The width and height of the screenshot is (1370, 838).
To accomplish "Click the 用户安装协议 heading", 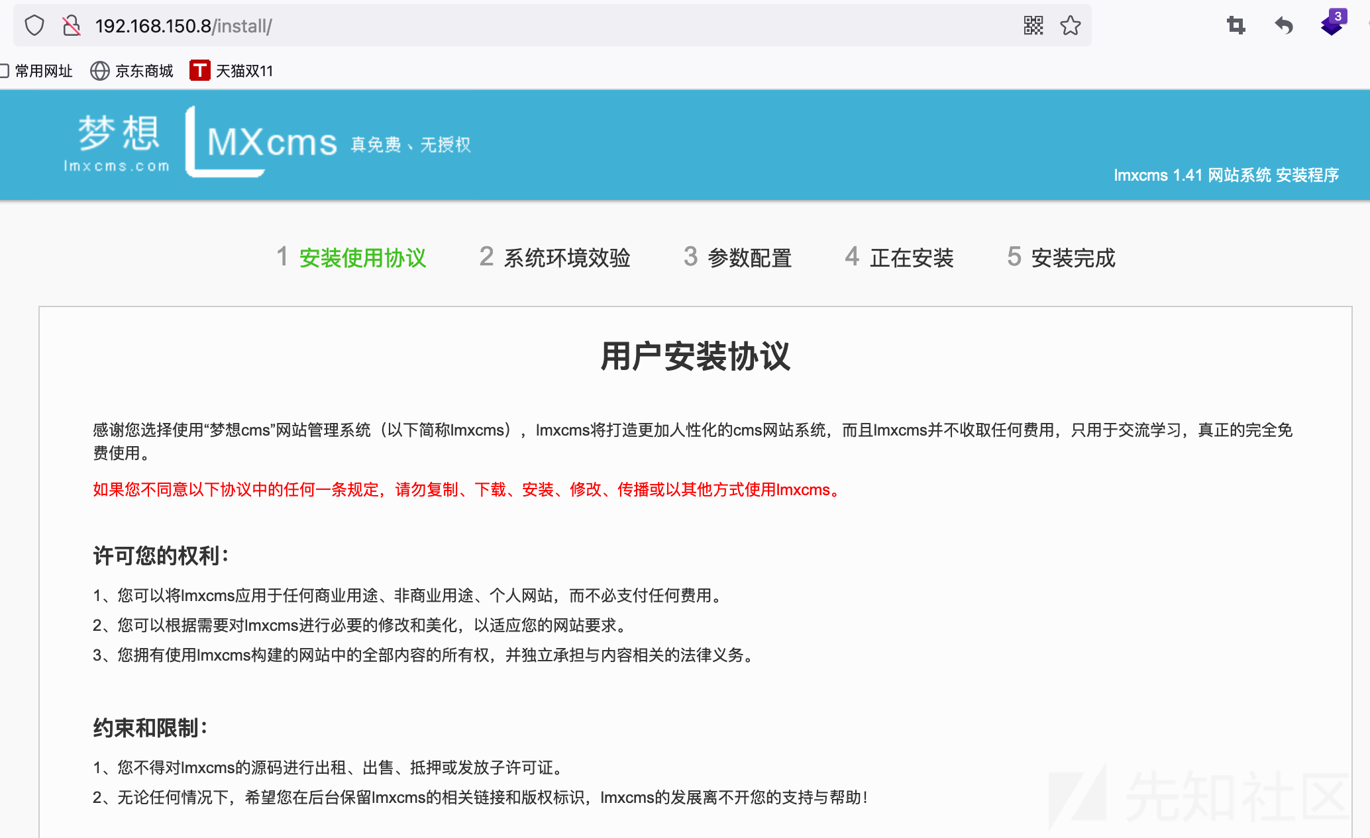I will (695, 357).
